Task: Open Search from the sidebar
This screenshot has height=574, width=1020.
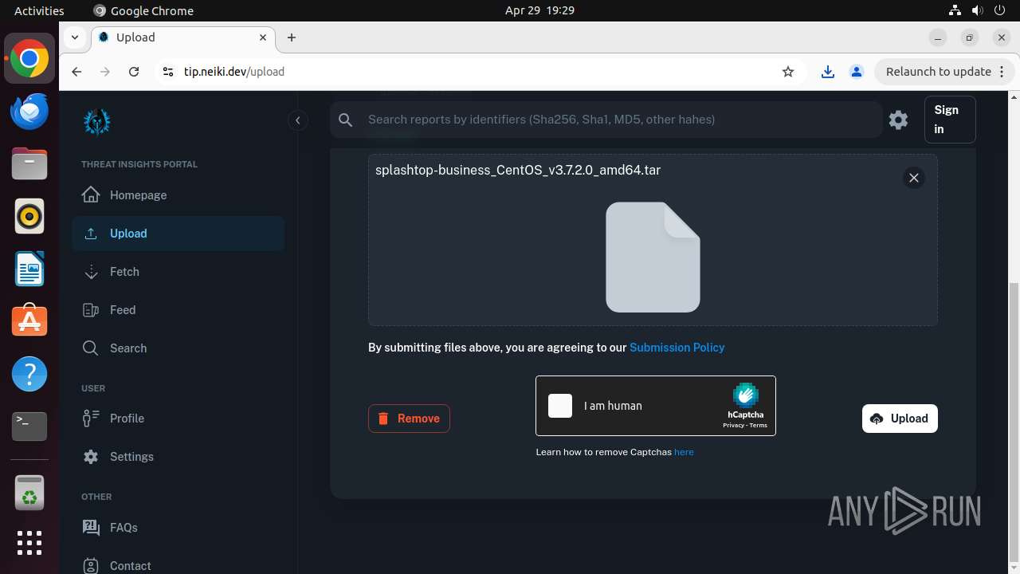Action: tap(178, 348)
